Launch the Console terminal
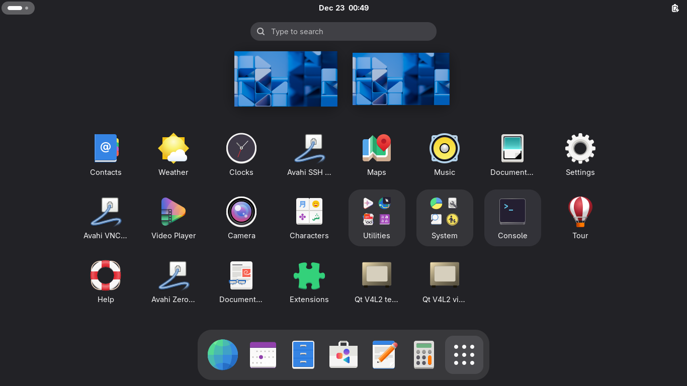This screenshot has width=687, height=386. pos(512,217)
